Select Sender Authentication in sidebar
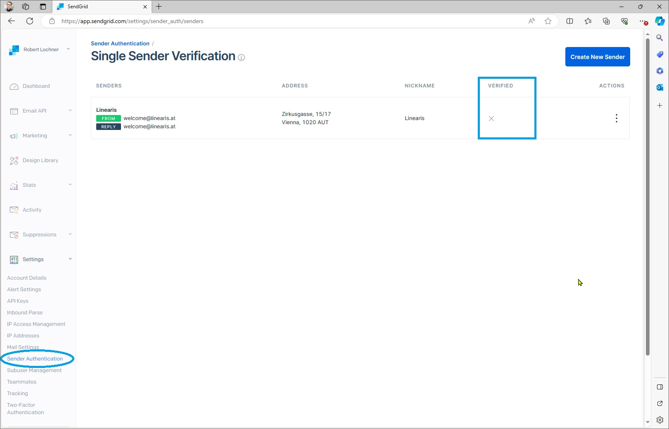Screen dimensions: 669x429 35,359
